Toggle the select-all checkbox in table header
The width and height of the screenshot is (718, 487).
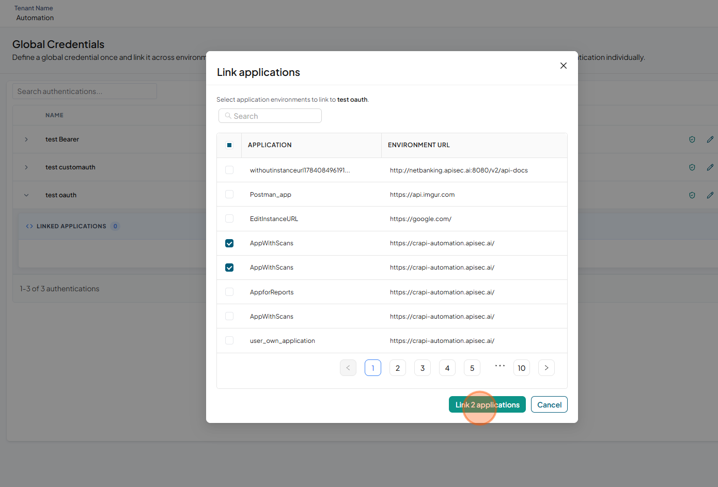tap(229, 145)
